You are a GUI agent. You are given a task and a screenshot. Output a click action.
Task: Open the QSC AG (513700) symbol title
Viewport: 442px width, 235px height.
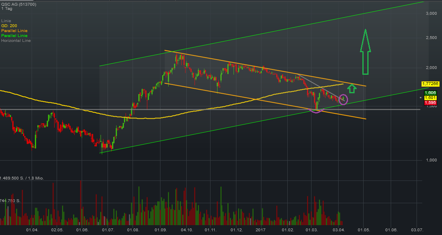coord(18,4)
